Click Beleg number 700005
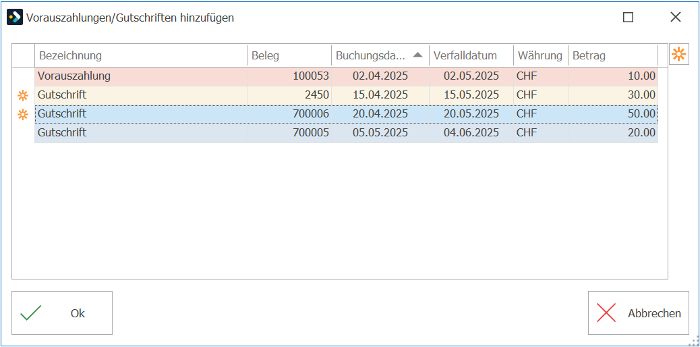Screen dimensions: 700x347 311,133
